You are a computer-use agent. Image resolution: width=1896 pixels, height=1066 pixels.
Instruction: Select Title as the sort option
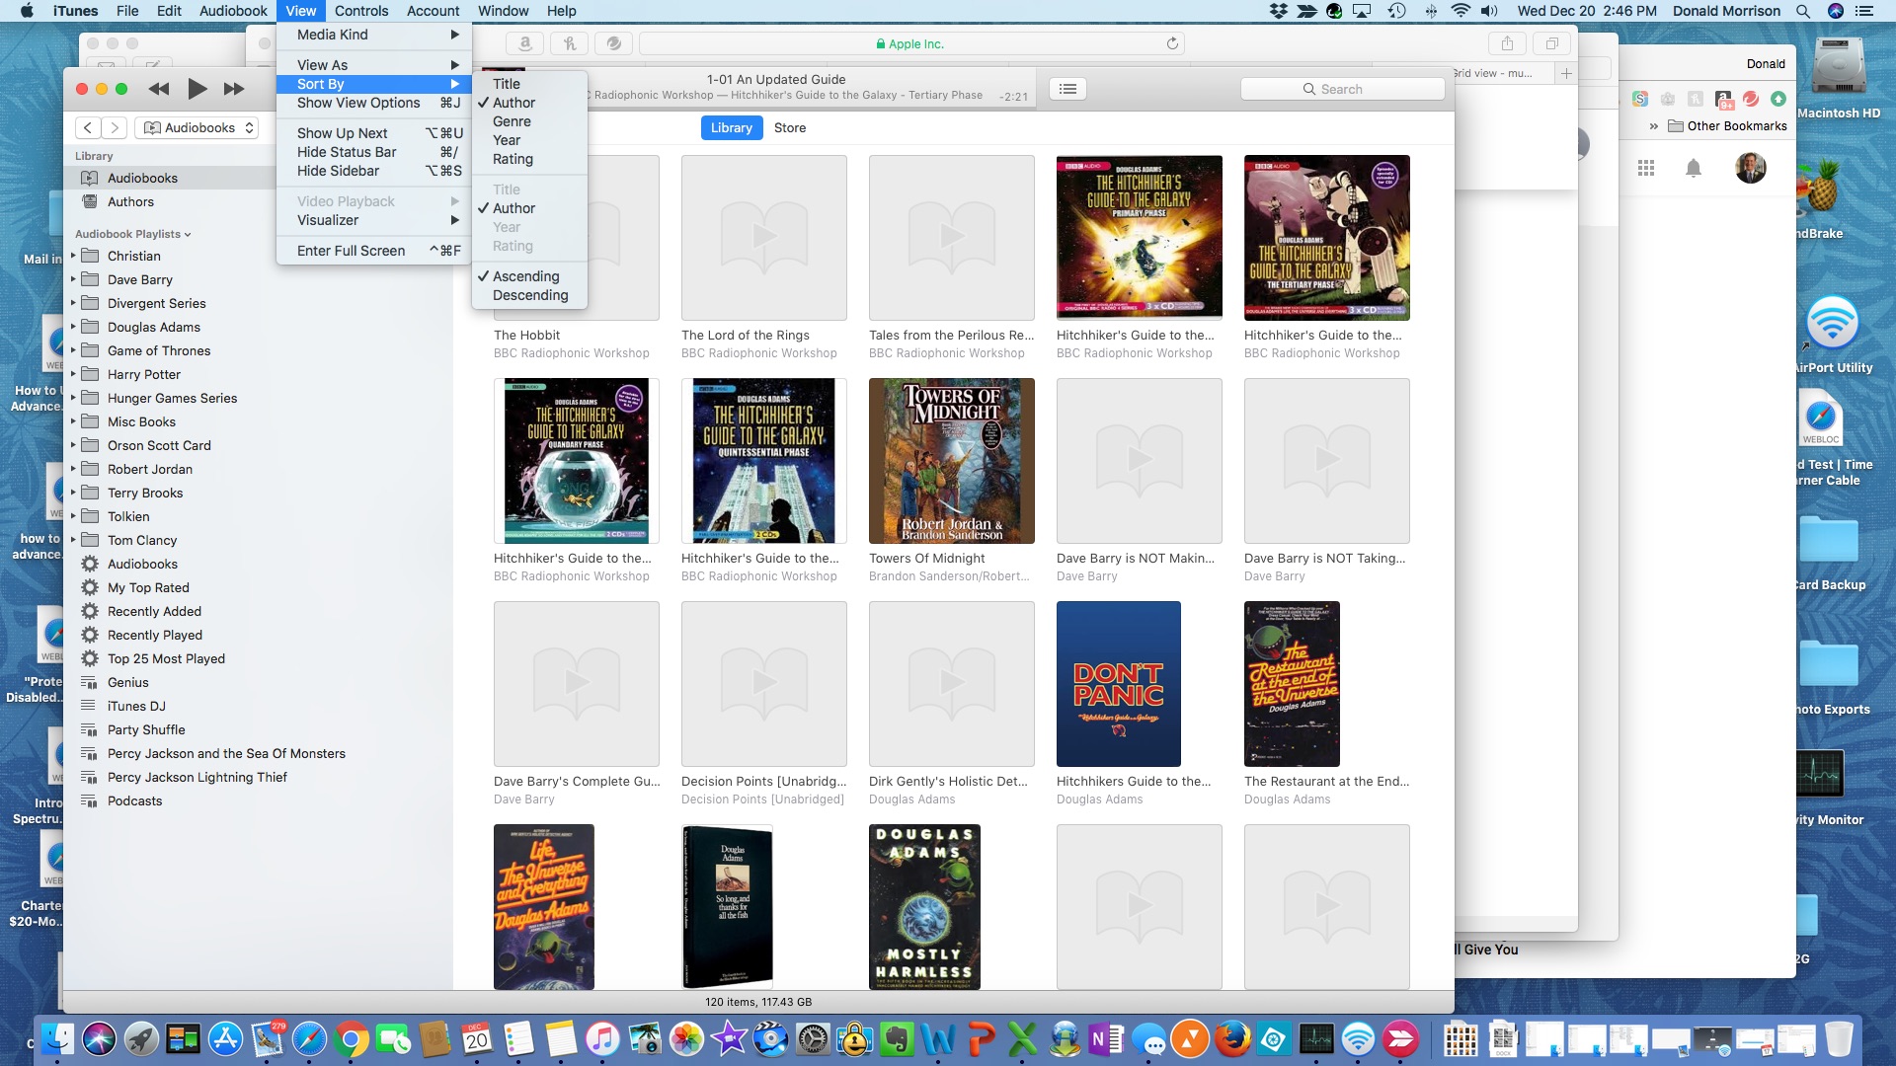point(506,84)
